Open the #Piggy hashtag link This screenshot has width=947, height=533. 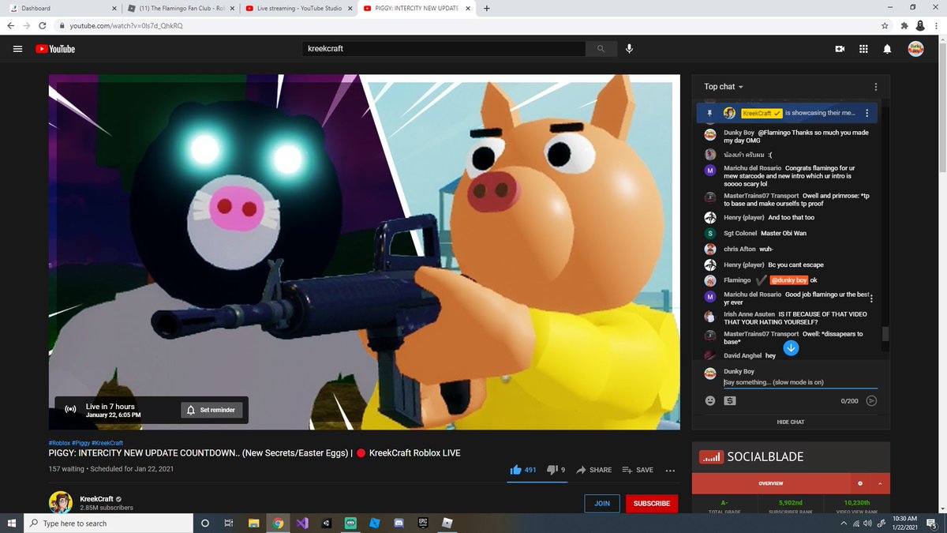pos(80,443)
